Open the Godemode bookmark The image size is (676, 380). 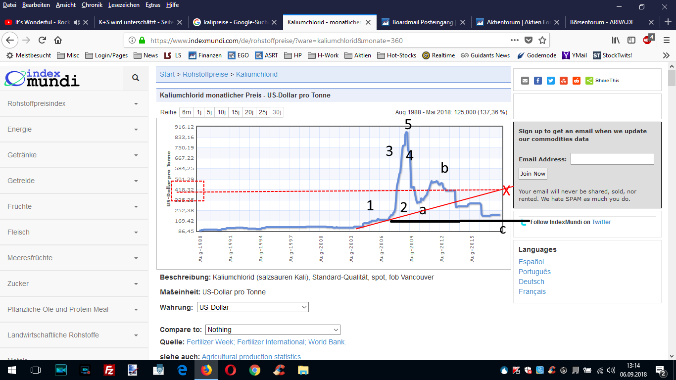click(536, 55)
